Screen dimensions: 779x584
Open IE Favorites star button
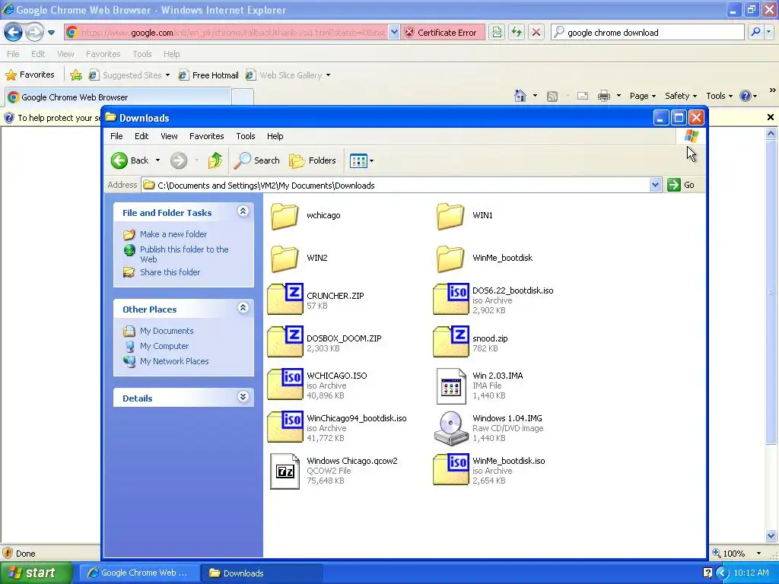(x=30, y=75)
